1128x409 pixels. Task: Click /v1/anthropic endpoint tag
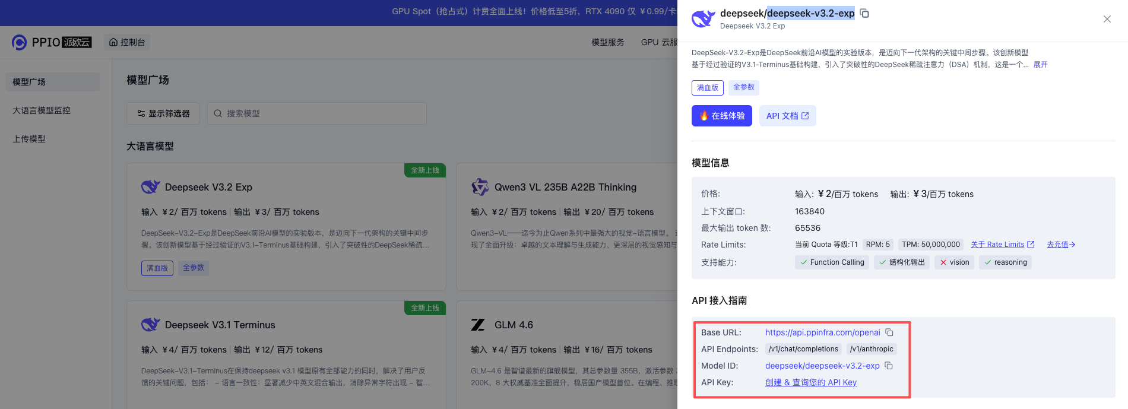pyautogui.click(x=872, y=349)
